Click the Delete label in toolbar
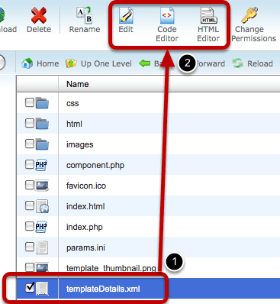 point(39,29)
